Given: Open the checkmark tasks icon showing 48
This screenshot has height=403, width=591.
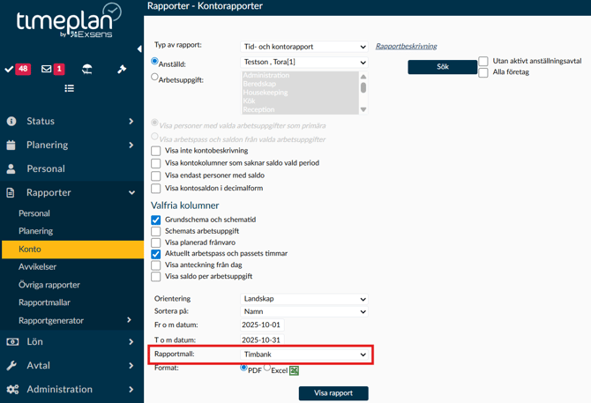Looking at the screenshot, I should (x=17, y=69).
